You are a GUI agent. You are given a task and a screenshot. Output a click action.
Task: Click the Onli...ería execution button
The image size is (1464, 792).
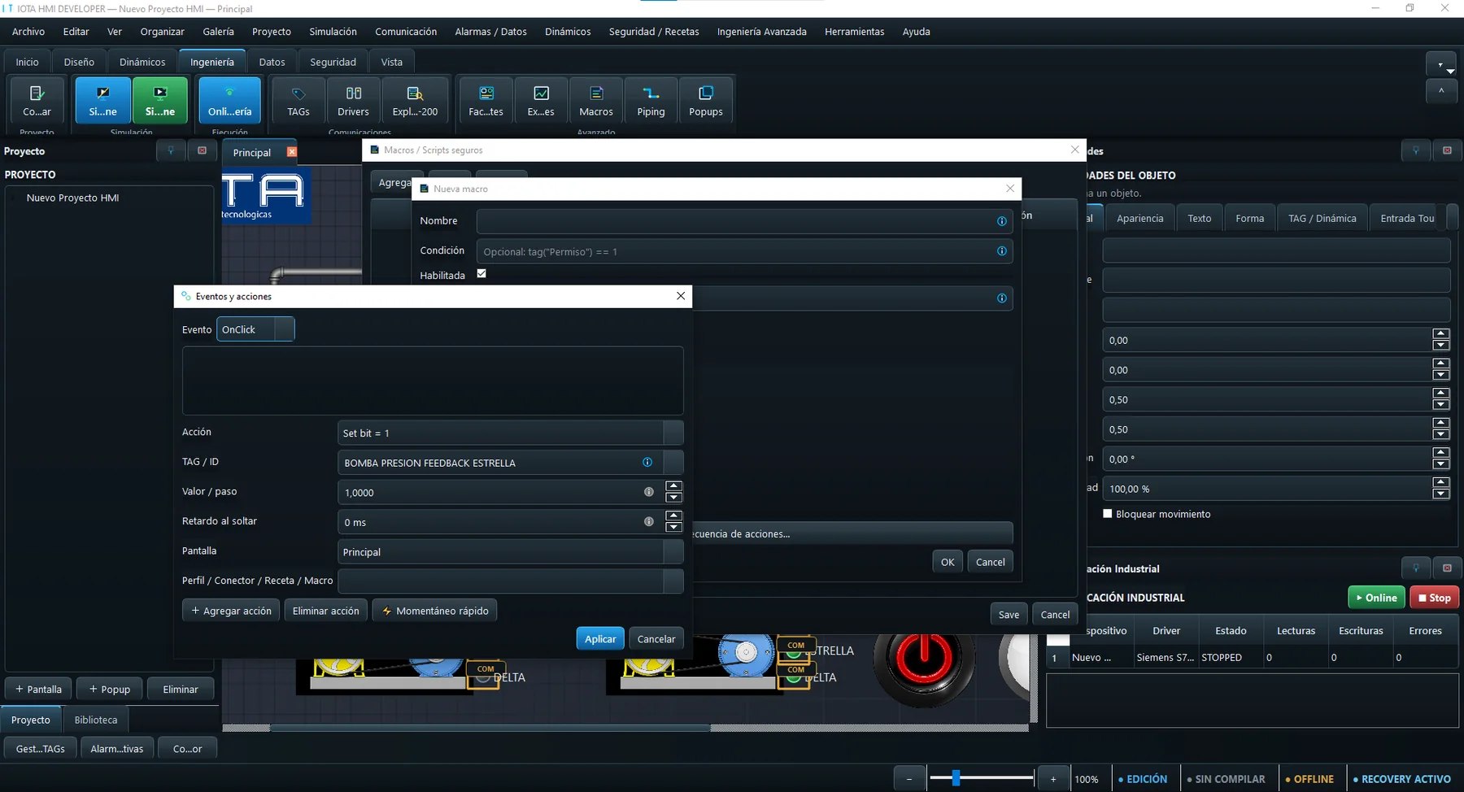click(x=229, y=100)
